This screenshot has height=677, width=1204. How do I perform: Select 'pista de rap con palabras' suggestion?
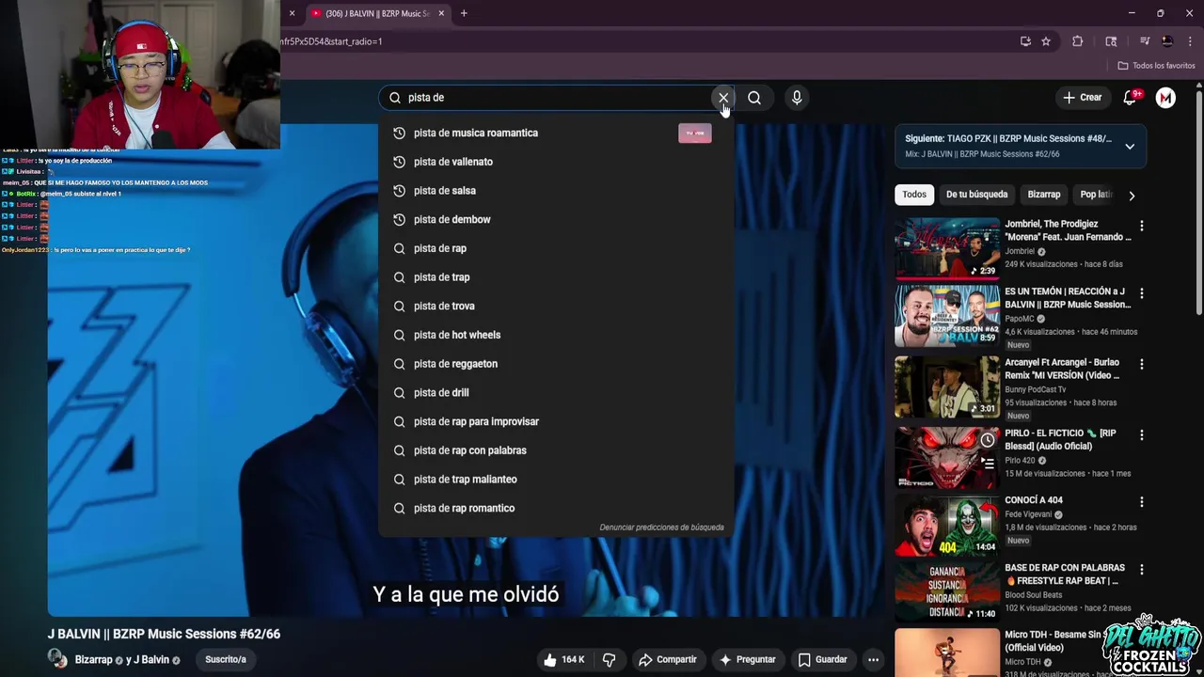(x=556, y=450)
